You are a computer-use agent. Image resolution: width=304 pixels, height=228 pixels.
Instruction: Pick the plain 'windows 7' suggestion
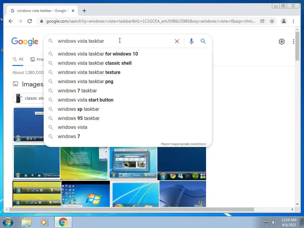pos(128,137)
